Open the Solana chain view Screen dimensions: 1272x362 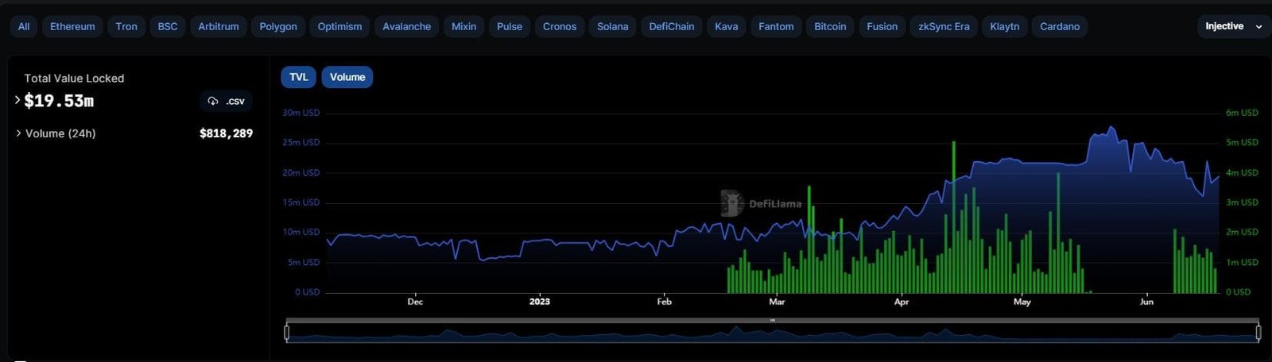612,26
